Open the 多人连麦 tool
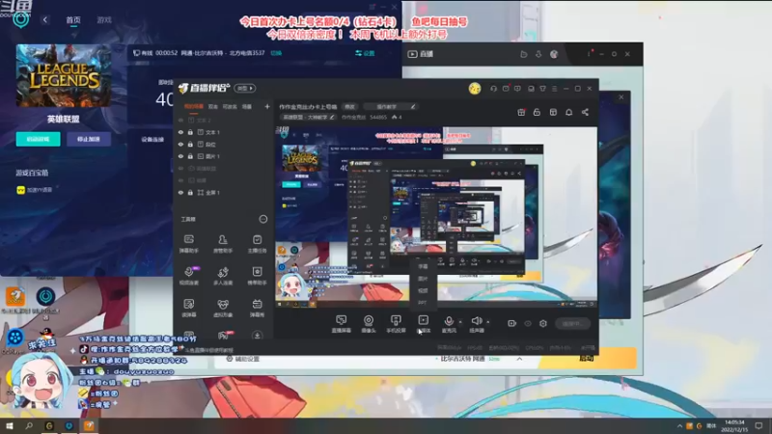This screenshot has height=434, width=772. tap(223, 276)
